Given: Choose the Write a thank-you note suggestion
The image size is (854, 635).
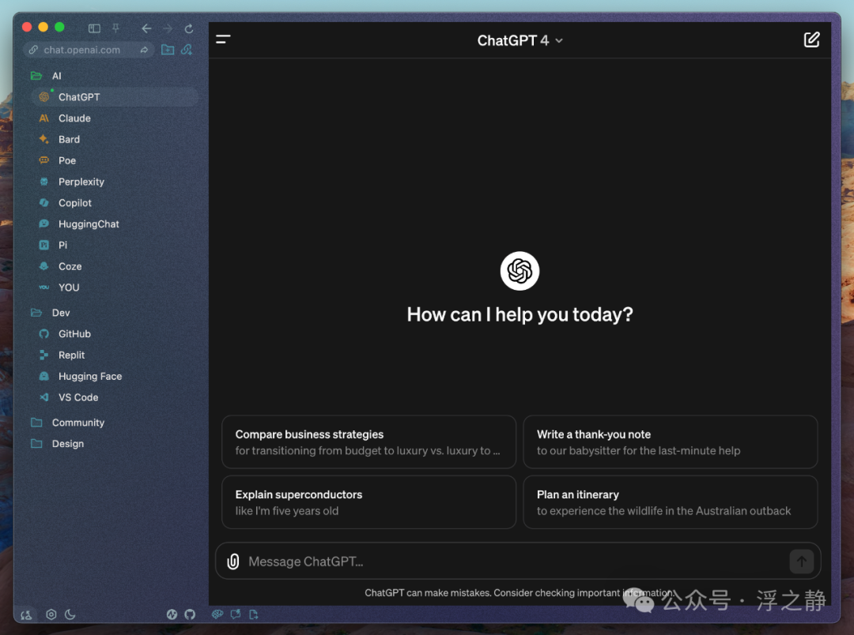Looking at the screenshot, I should (x=671, y=442).
